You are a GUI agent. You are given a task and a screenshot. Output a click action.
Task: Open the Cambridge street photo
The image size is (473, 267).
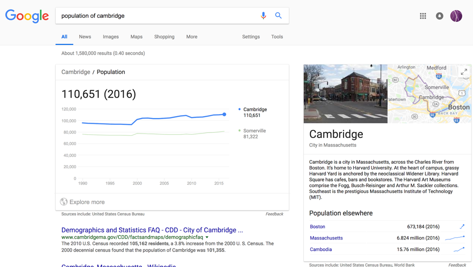(345, 93)
